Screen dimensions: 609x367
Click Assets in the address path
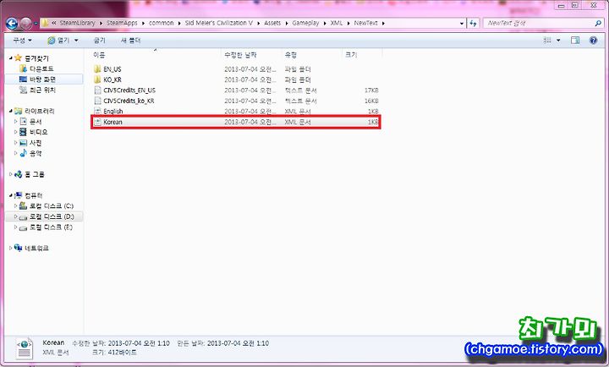point(272,24)
